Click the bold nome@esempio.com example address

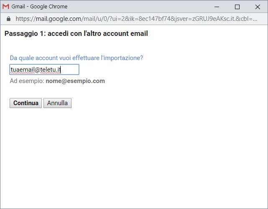click(75, 81)
